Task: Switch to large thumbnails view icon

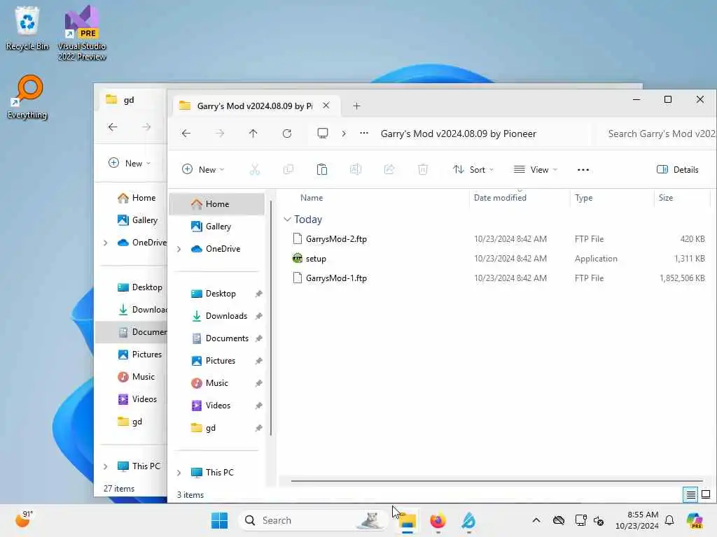Action: 706,494
